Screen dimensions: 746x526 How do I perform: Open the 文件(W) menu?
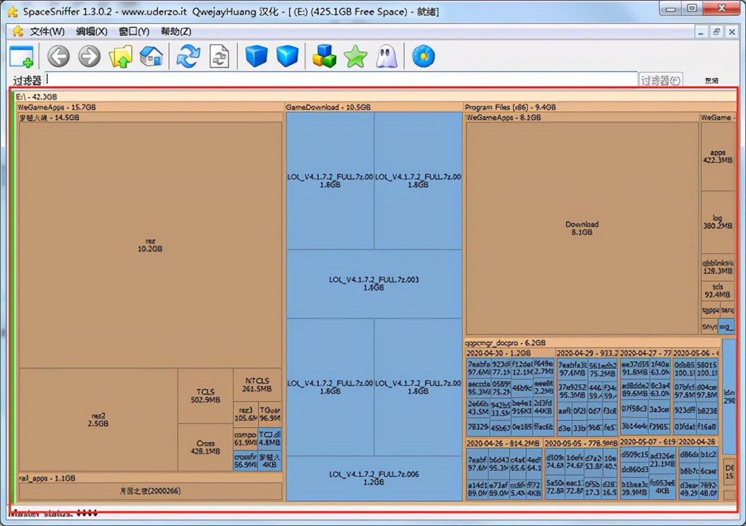coord(47,31)
